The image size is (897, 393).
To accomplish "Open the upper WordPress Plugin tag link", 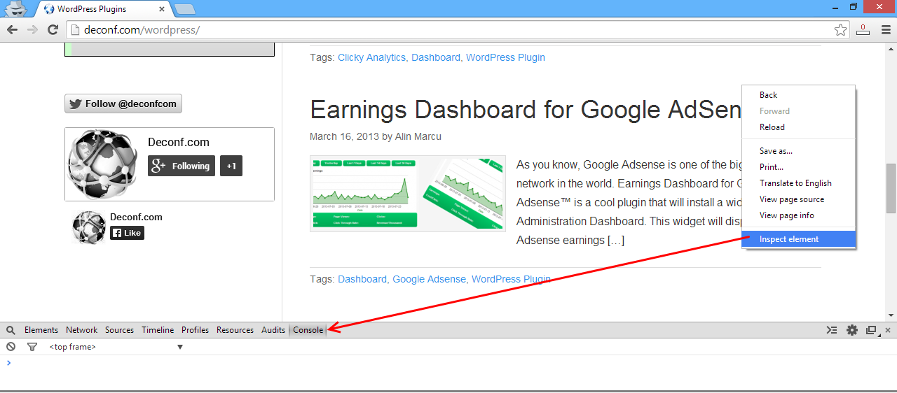I will pyautogui.click(x=505, y=57).
